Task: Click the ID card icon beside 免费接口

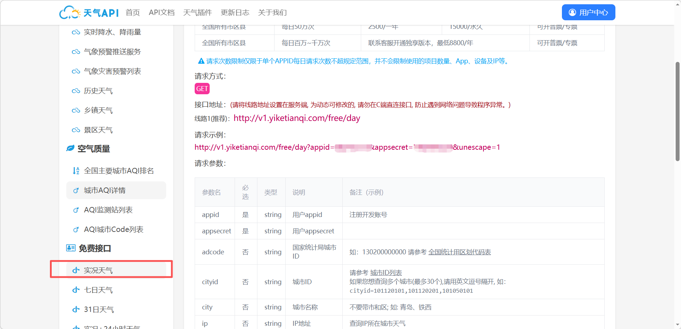Action: point(71,248)
